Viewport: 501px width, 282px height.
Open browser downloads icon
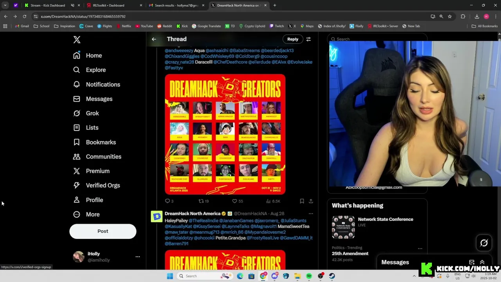point(477,16)
